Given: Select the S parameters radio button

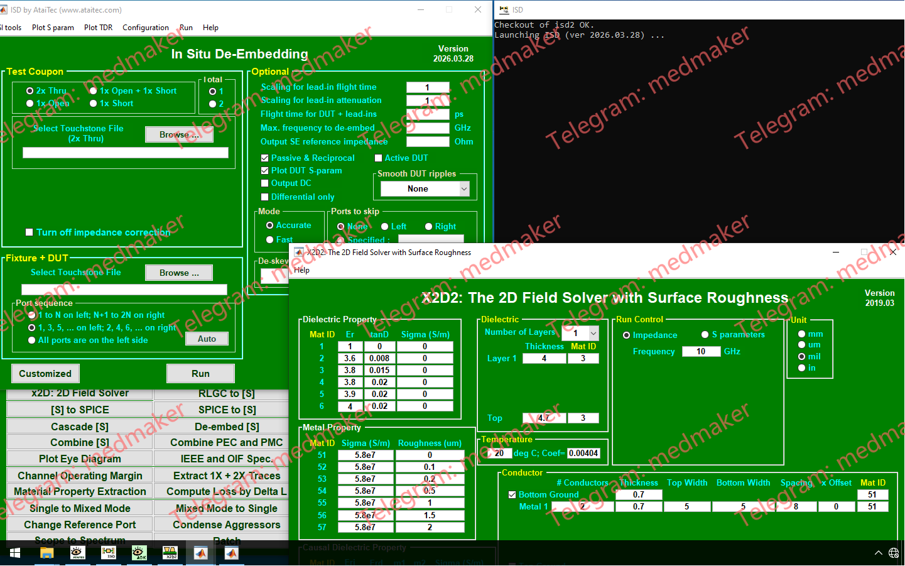Looking at the screenshot, I should [x=705, y=335].
